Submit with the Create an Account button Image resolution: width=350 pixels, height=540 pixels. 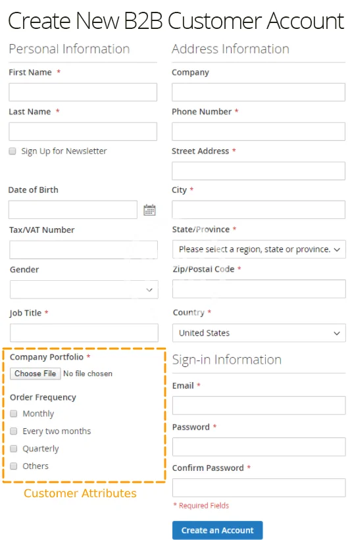click(x=217, y=530)
